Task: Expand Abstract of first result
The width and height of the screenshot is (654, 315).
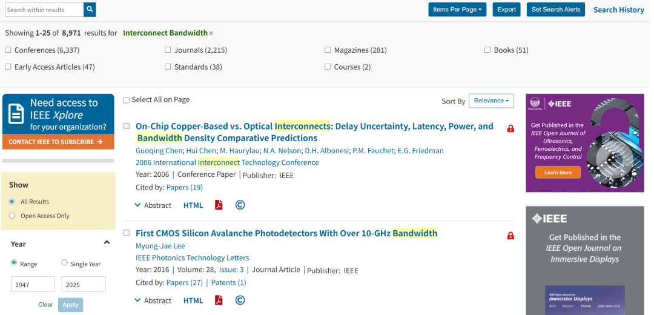Action: coord(153,205)
